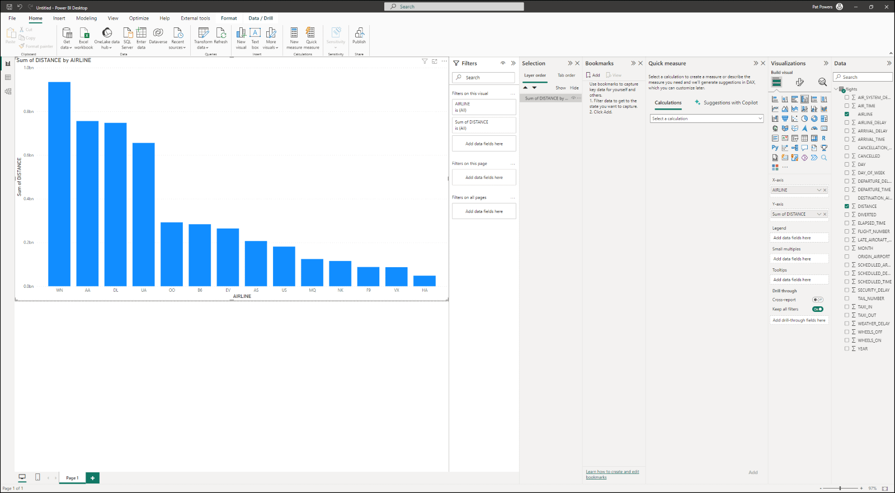Turn off the Keep all filters switch
The width and height of the screenshot is (895, 493).
click(818, 309)
